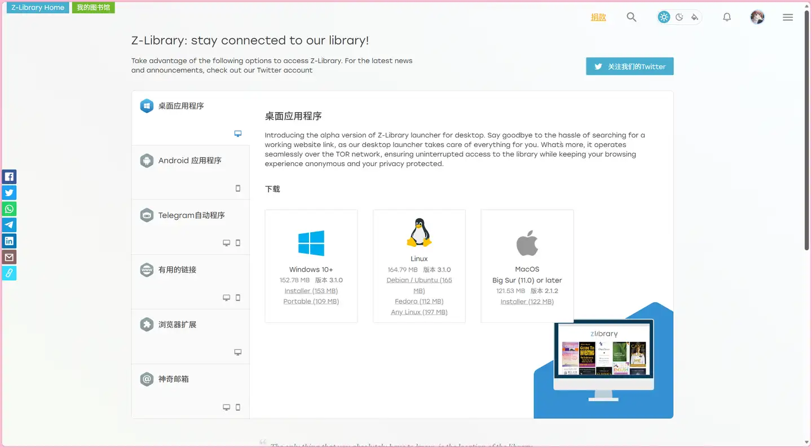Share page on LinkedIn
812x448 pixels.
coord(9,241)
